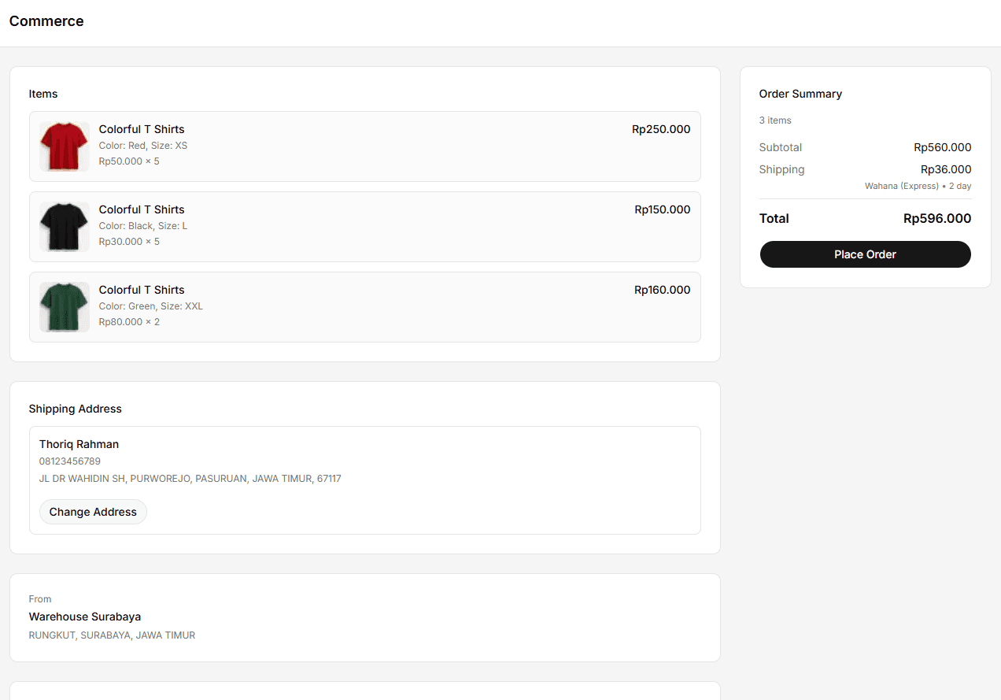The height and width of the screenshot is (700, 1001).
Task: Select the black T-shirt thumbnail
Action: pos(65,227)
